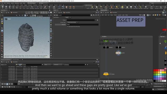Add a new tab beside Scene View

tap(9, 10)
